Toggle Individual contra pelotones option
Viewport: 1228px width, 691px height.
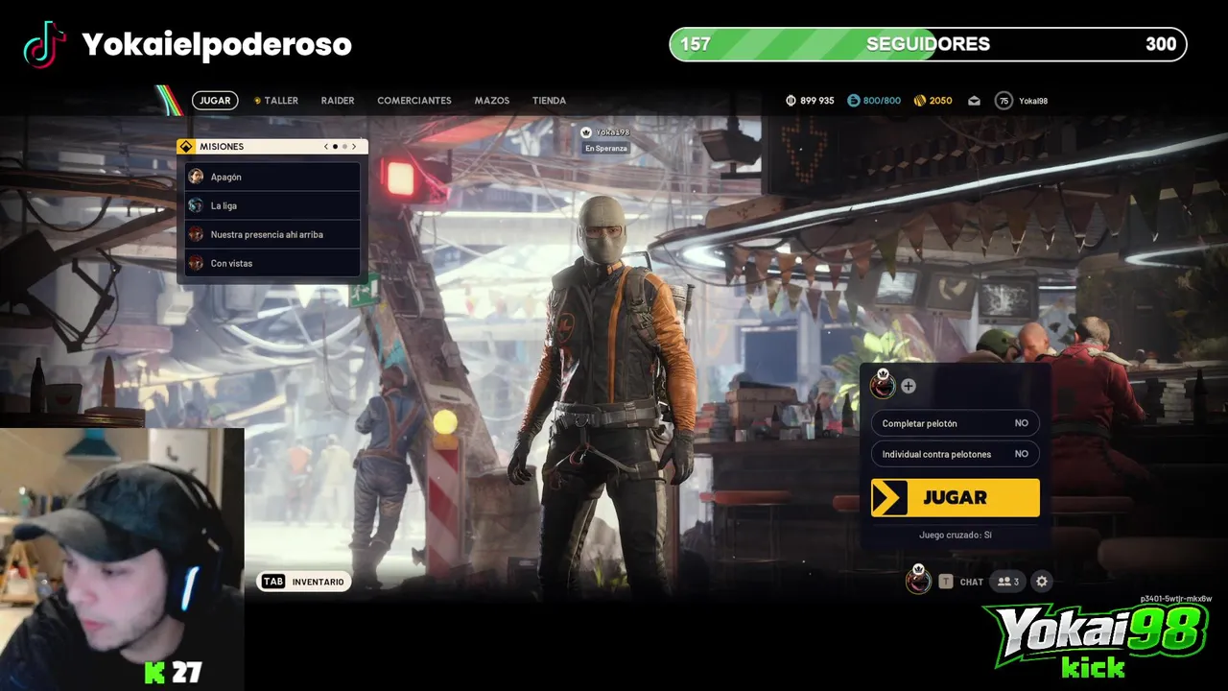pyautogui.click(x=955, y=454)
